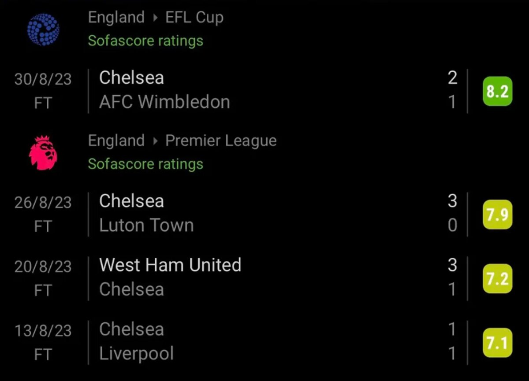Click the arrow between England and EFL Cup
The image size is (529, 381).
coord(155,18)
